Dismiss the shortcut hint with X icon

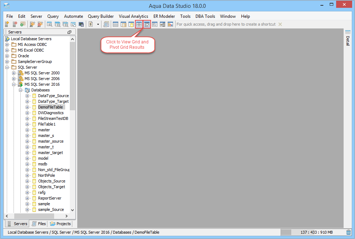280,24
